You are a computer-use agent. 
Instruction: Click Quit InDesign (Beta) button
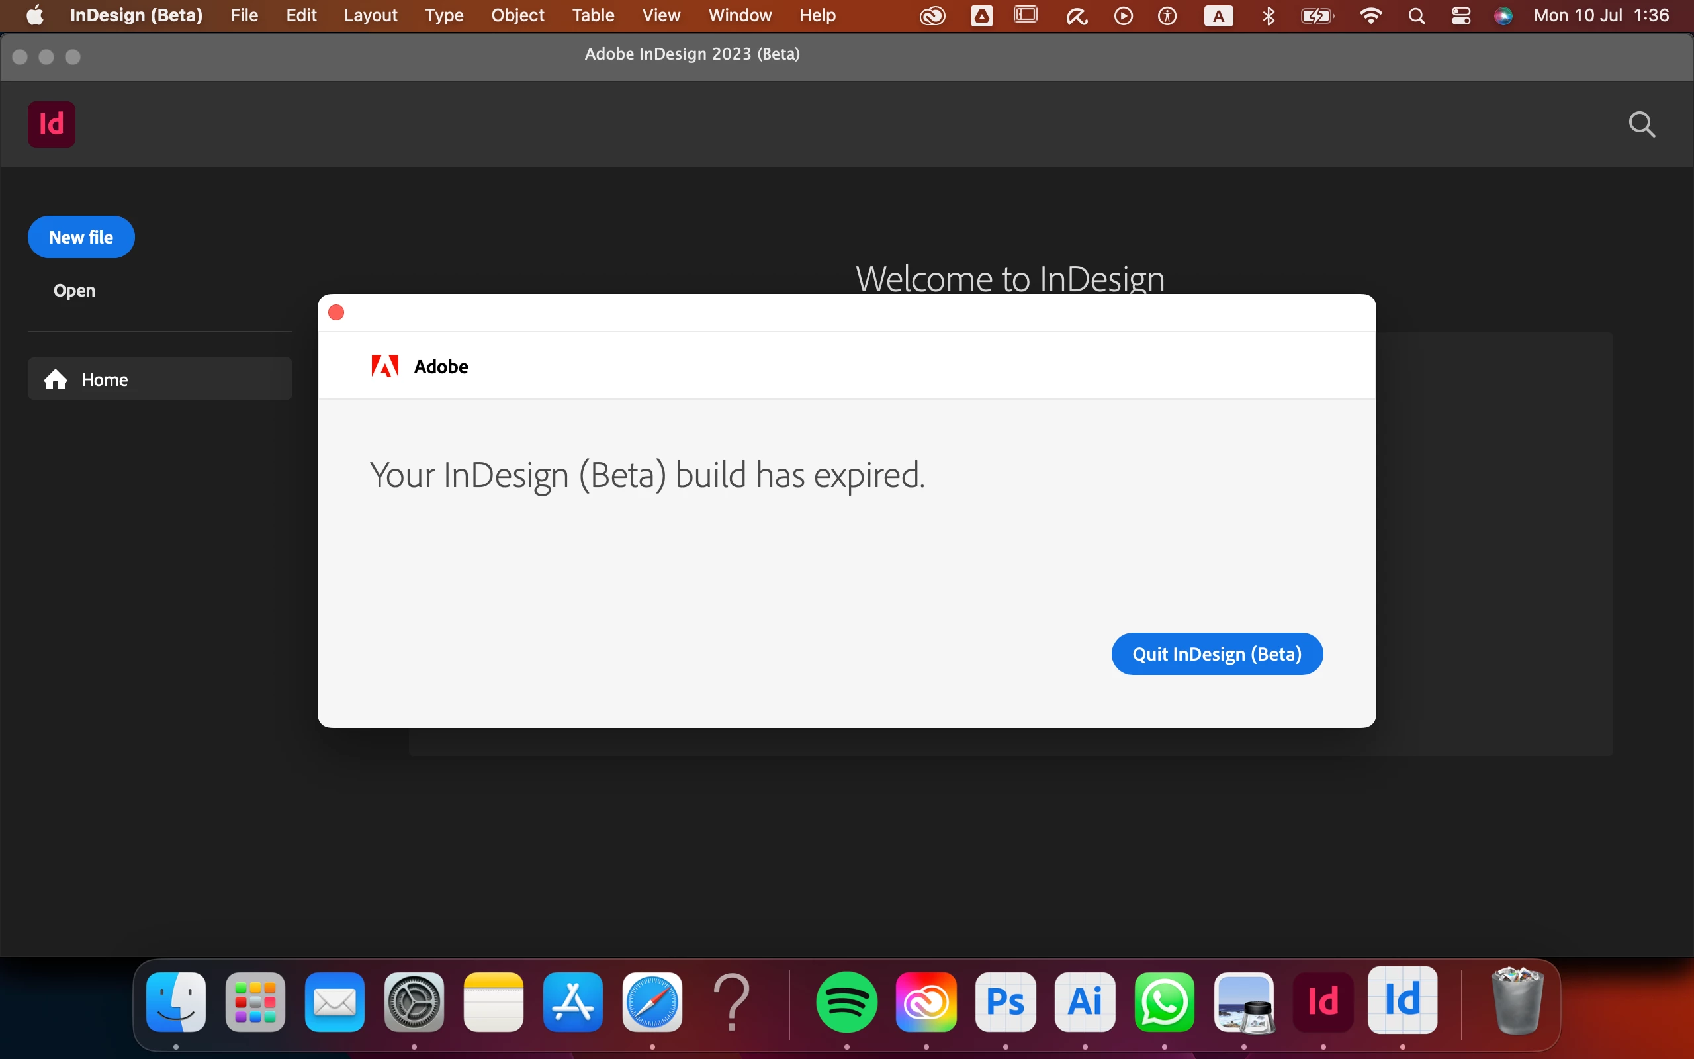point(1217,653)
